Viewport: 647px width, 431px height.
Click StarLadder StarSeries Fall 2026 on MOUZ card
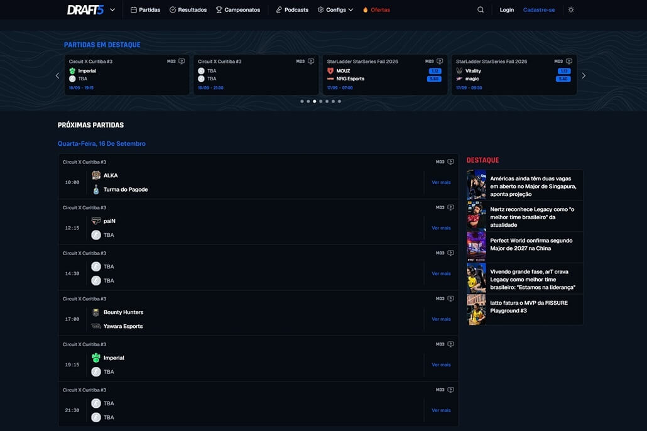(x=362, y=62)
